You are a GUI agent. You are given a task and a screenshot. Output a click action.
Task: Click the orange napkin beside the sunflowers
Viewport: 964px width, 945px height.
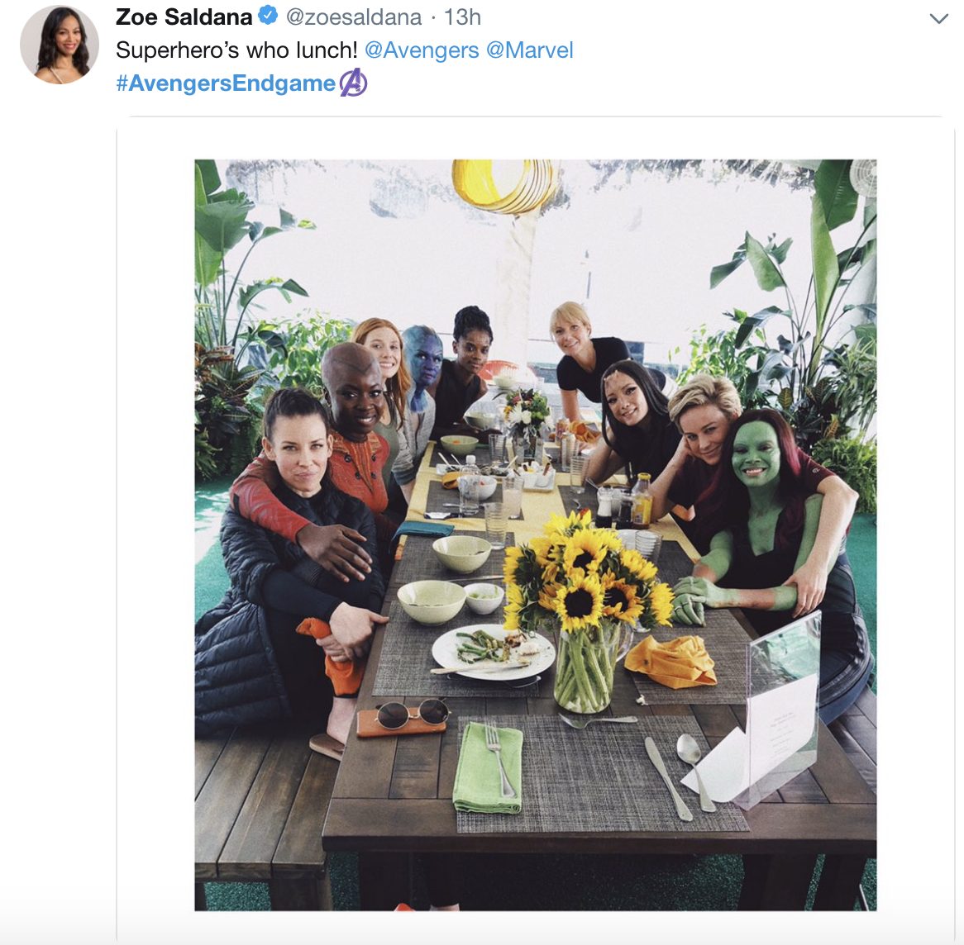click(x=671, y=661)
